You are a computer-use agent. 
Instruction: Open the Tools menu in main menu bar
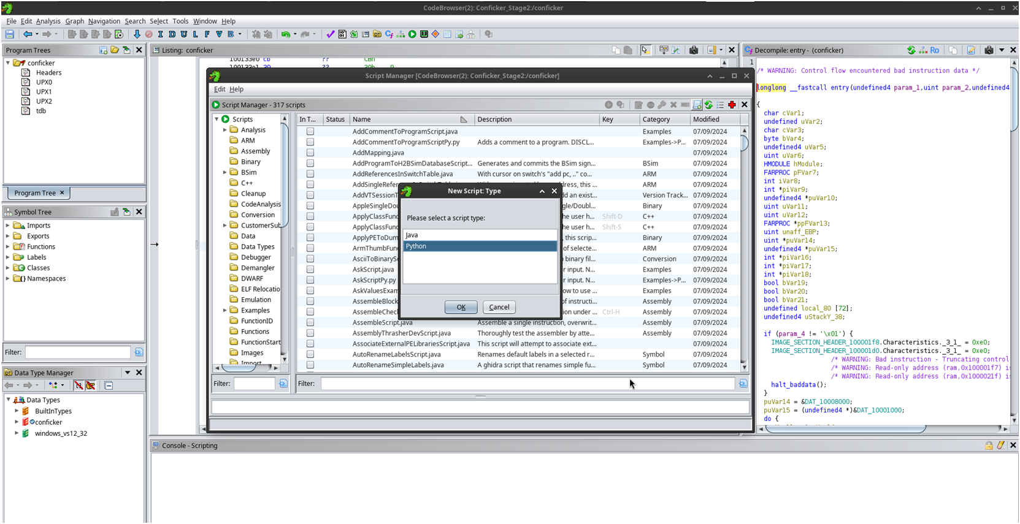pos(180,21)
